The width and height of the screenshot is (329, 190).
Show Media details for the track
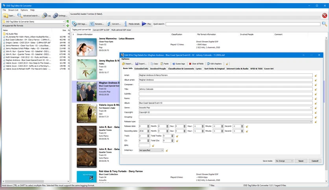point(132,24)
